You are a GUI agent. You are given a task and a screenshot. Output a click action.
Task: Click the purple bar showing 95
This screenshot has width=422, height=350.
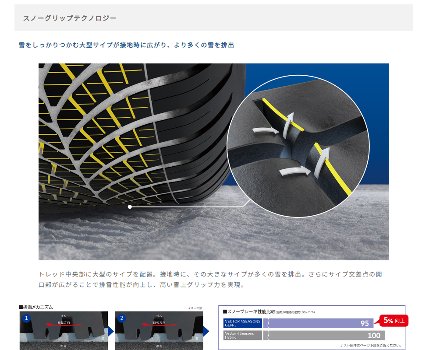pos(320,323)
